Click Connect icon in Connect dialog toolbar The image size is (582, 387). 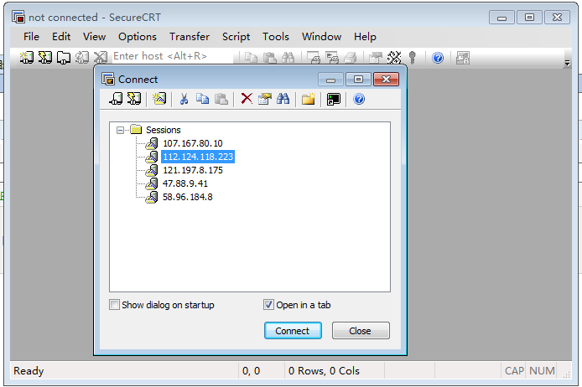(x=116, y=99)
